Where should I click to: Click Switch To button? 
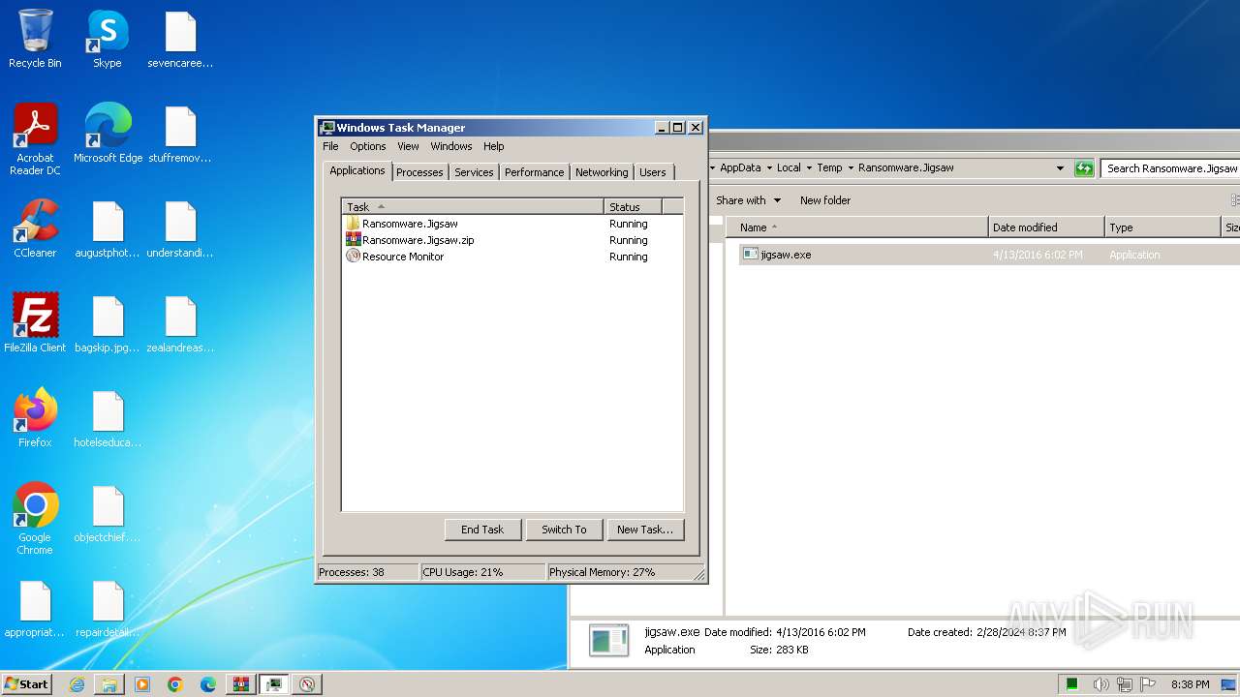tap(564, 530)
